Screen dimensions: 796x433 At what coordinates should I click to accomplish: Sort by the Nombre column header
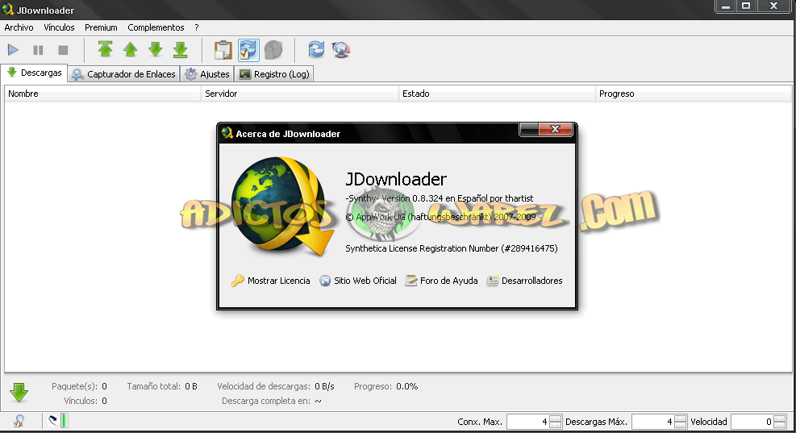point(103,94)
